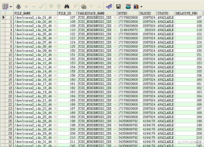
Task: Select row number 31 in the grid
Action: (x=9, y=142)
